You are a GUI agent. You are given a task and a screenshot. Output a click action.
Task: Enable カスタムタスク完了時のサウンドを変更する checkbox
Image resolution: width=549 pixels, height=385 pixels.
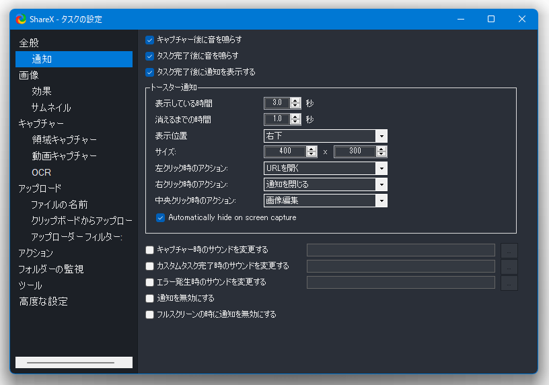(149, 267)
